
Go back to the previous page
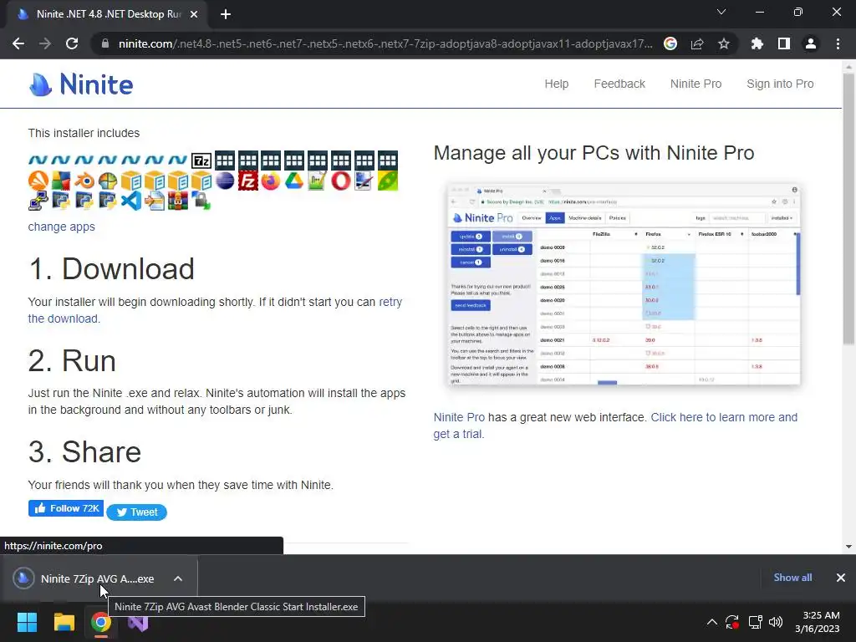pos(18,43)
